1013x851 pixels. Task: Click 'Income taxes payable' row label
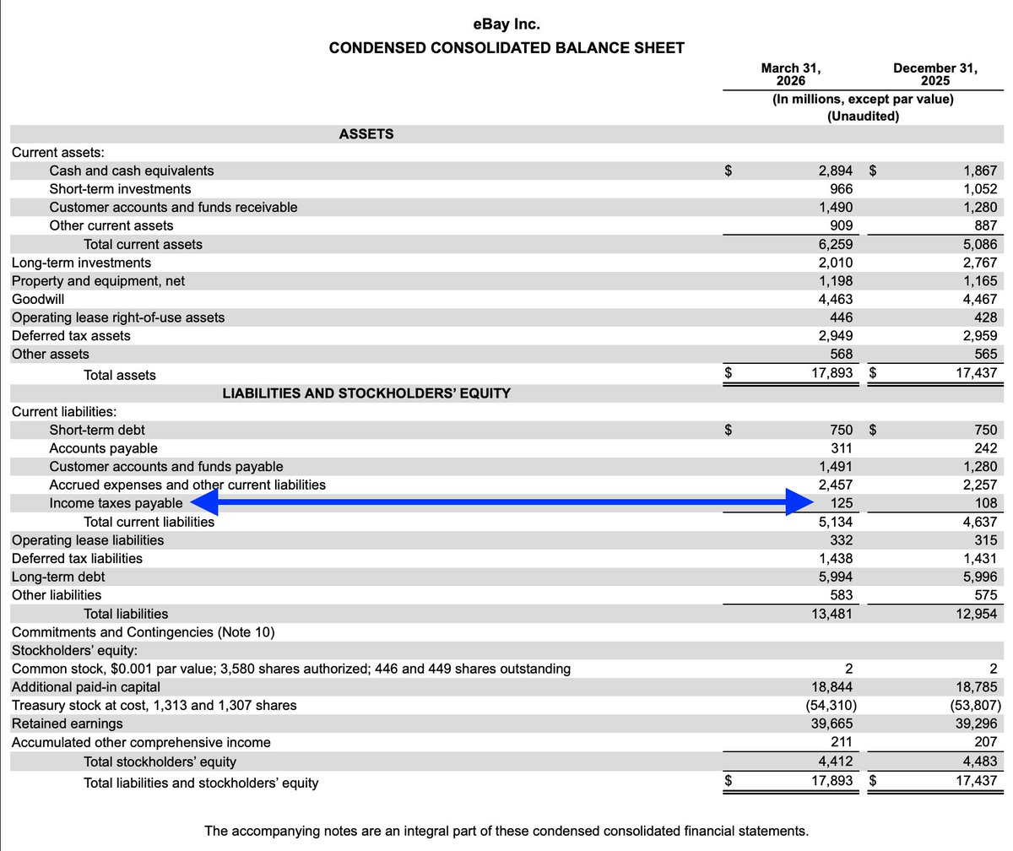pyautogui.click(x=116, y=503)
